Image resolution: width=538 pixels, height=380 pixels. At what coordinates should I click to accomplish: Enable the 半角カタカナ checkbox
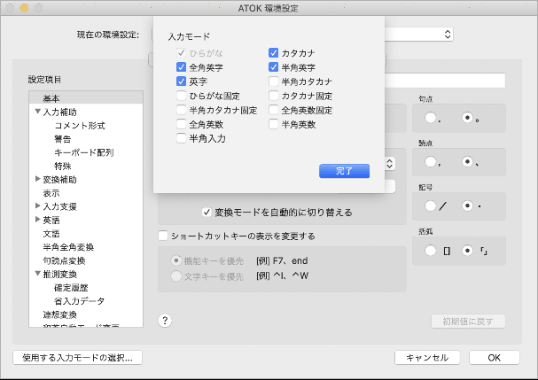click(274, 81)
